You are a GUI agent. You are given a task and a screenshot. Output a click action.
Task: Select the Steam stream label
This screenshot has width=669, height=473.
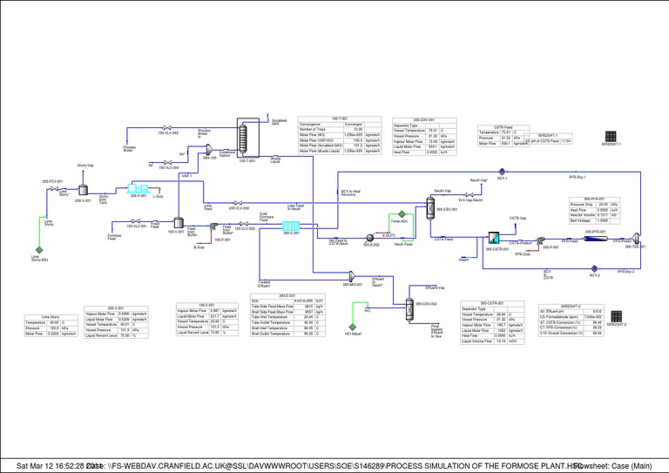(x=463, y=260)
